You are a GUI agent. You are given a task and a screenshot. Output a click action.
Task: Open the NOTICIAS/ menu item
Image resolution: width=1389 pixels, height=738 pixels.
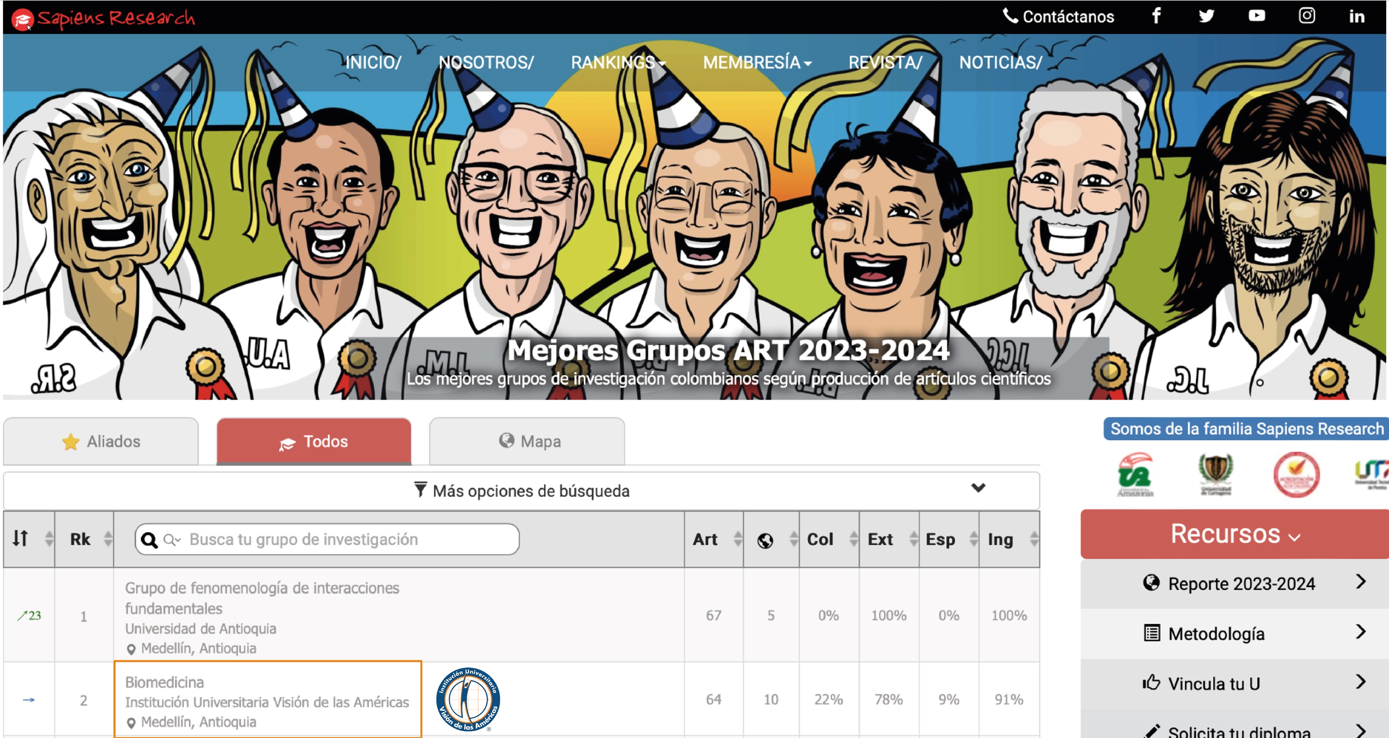(x=1001, y=62)
